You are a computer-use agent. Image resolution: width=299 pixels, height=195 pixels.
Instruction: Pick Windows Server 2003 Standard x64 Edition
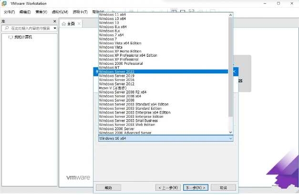coord(163,104)
